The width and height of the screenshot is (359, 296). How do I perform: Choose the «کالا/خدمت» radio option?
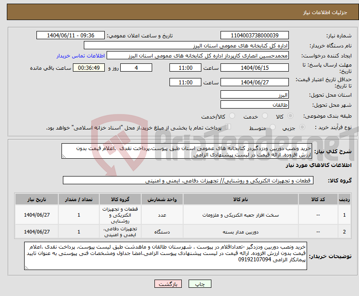[x=232, y=116]
